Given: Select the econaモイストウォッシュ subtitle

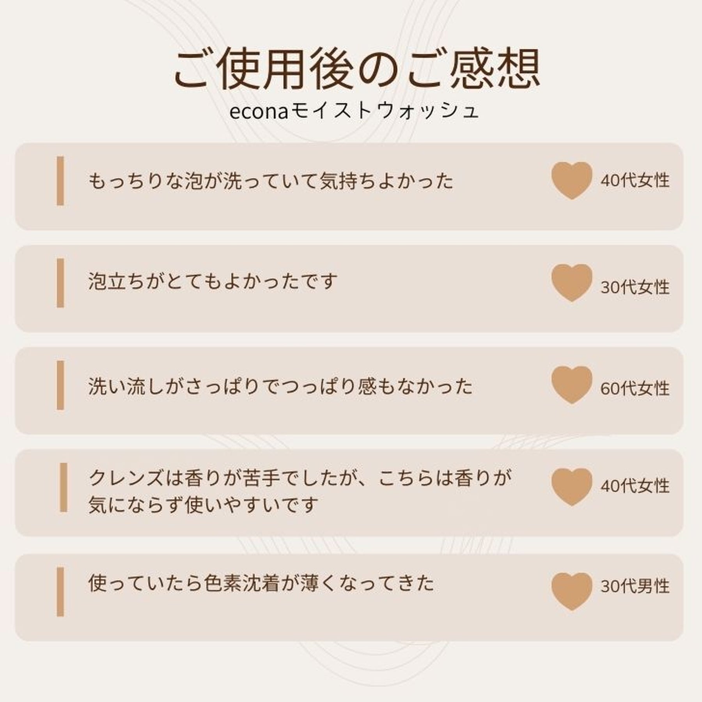Looking at the screenshot, I should (x=354, y=112).
